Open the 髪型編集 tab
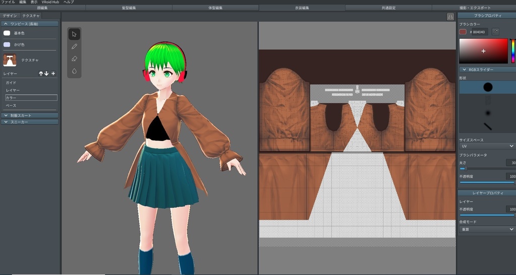Image resolution: width=516 pixels, height=275 pixels. (129, 8)
